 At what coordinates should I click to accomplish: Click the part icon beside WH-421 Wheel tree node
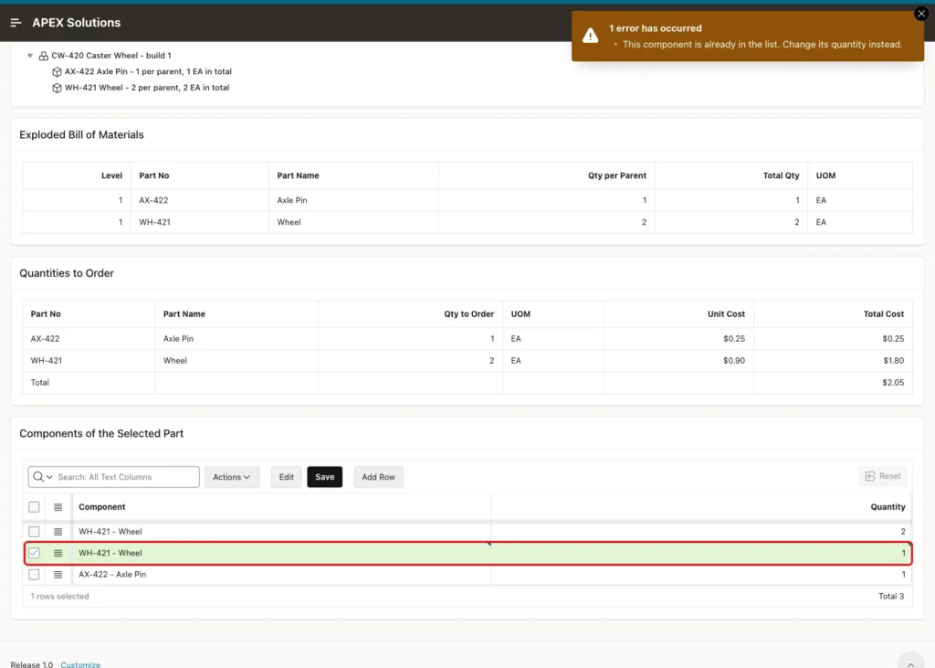coord(57,88)
